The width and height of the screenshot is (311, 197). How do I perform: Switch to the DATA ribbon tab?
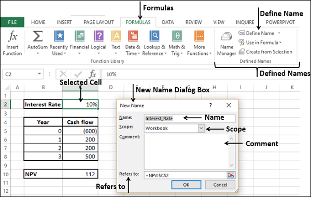pos(168,22)
